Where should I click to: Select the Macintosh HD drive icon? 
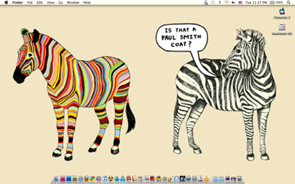tap(282, 29)
